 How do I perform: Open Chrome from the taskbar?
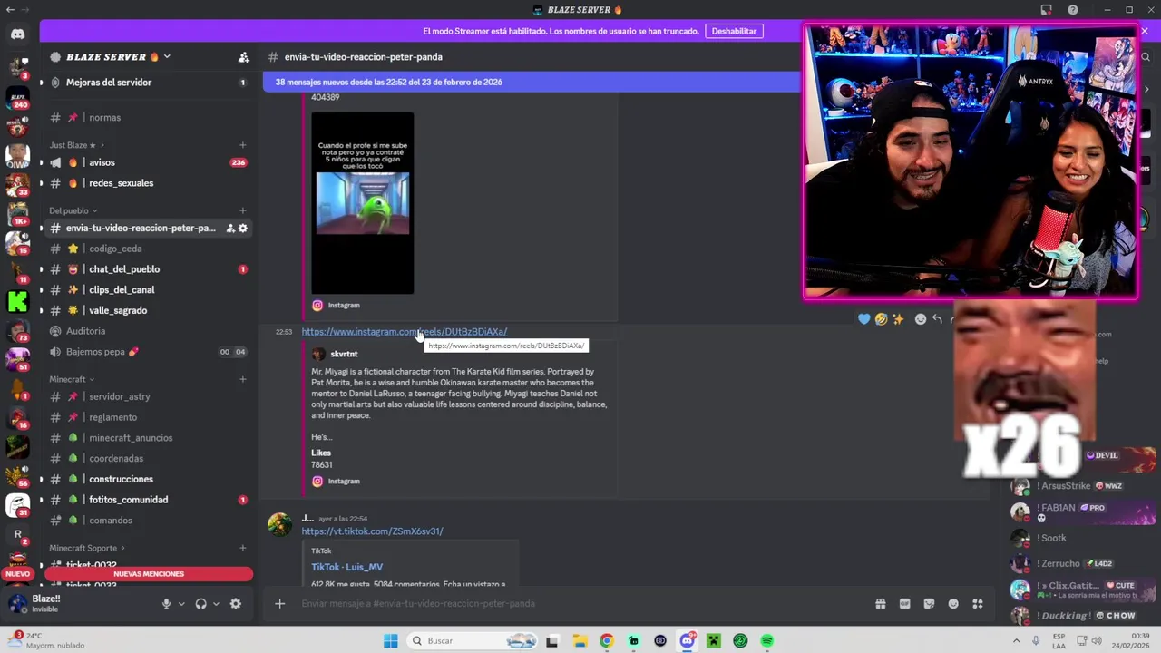pyautogui.click(x=607, y=641)
